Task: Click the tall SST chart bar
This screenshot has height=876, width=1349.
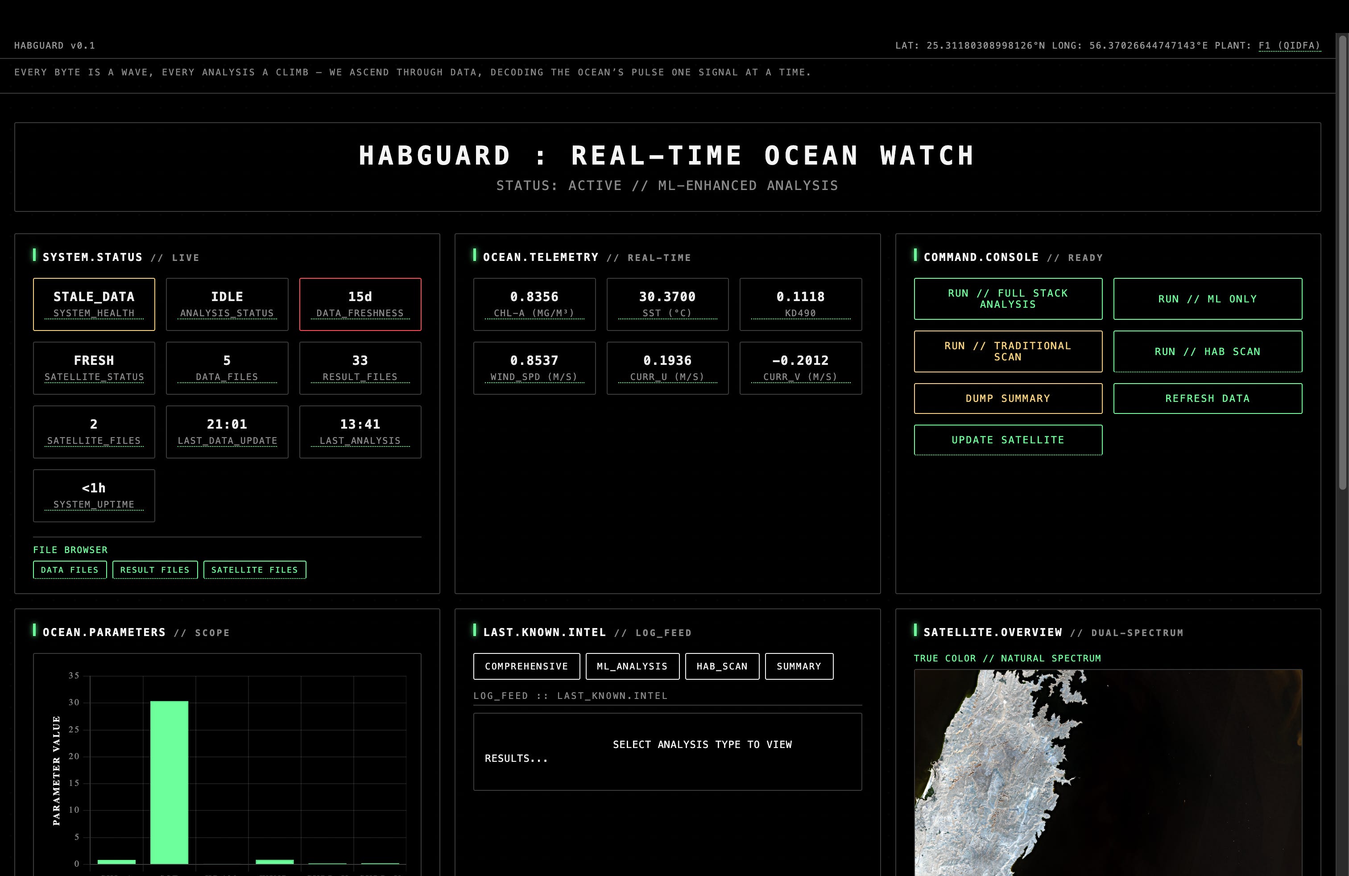Action: click(169, 782)
